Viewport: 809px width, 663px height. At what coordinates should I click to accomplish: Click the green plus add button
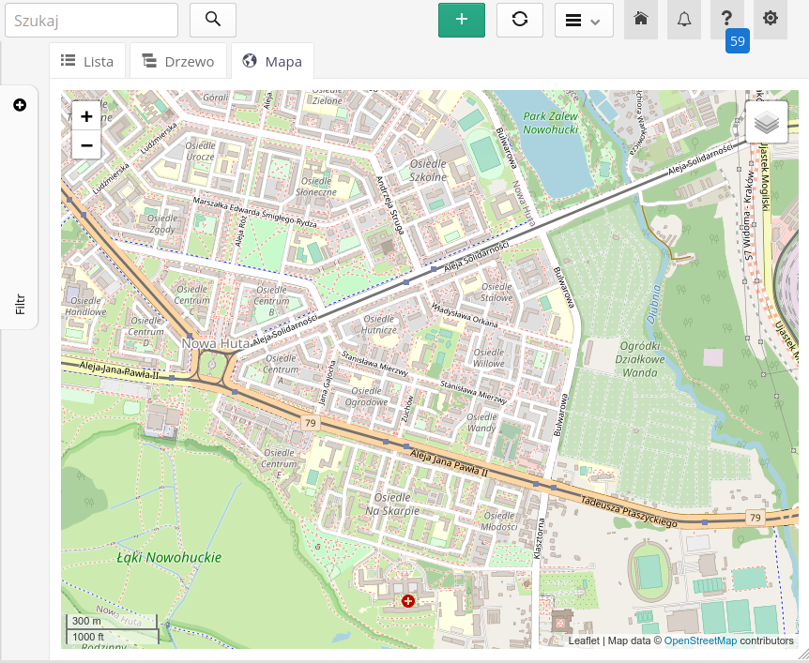[461, 20]
